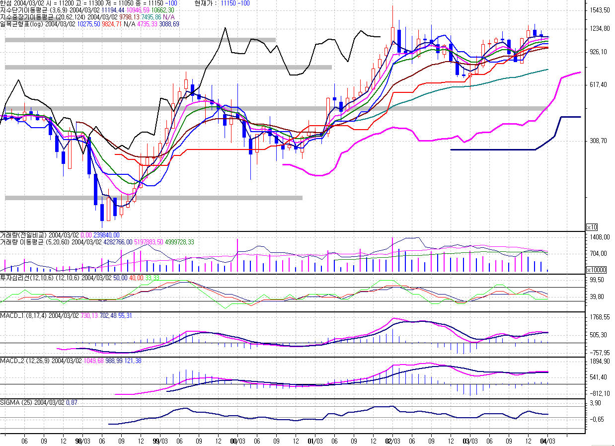
Task: Click the 308,70 price axis label
Action: 599,141
